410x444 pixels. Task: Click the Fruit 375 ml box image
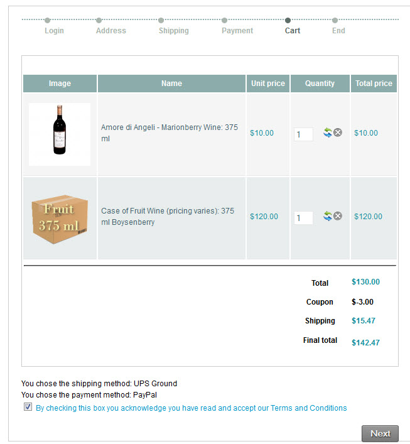(x=60, y=217)
